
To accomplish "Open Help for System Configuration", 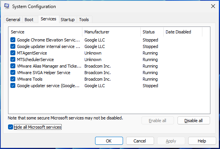I will [202, 141].
